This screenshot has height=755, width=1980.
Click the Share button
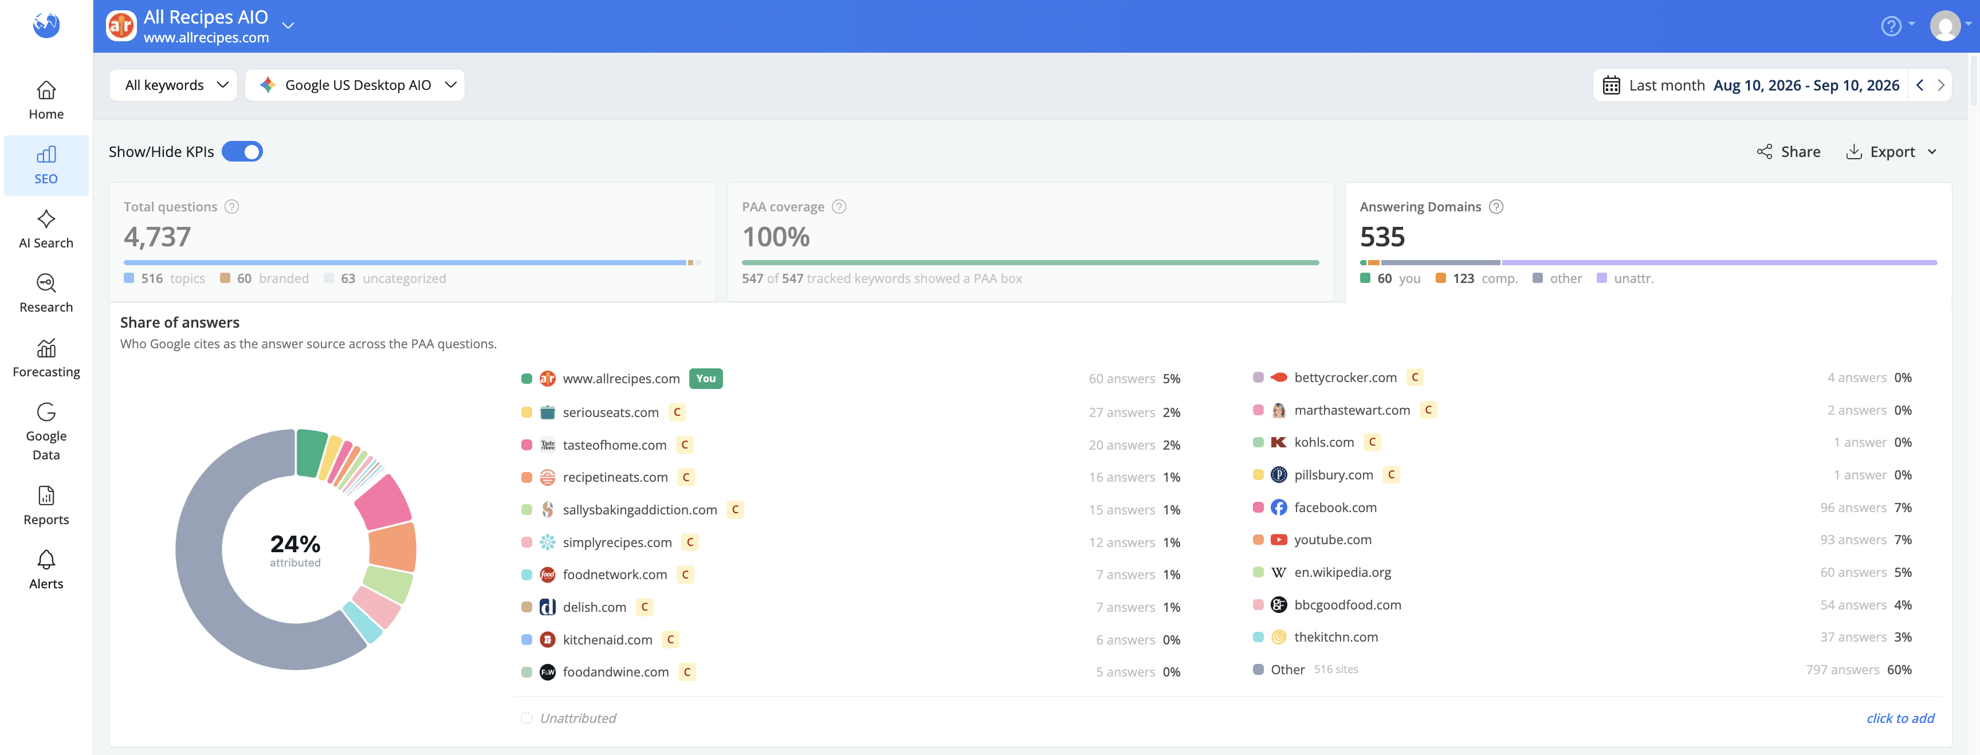click(x=1789, y=151)
